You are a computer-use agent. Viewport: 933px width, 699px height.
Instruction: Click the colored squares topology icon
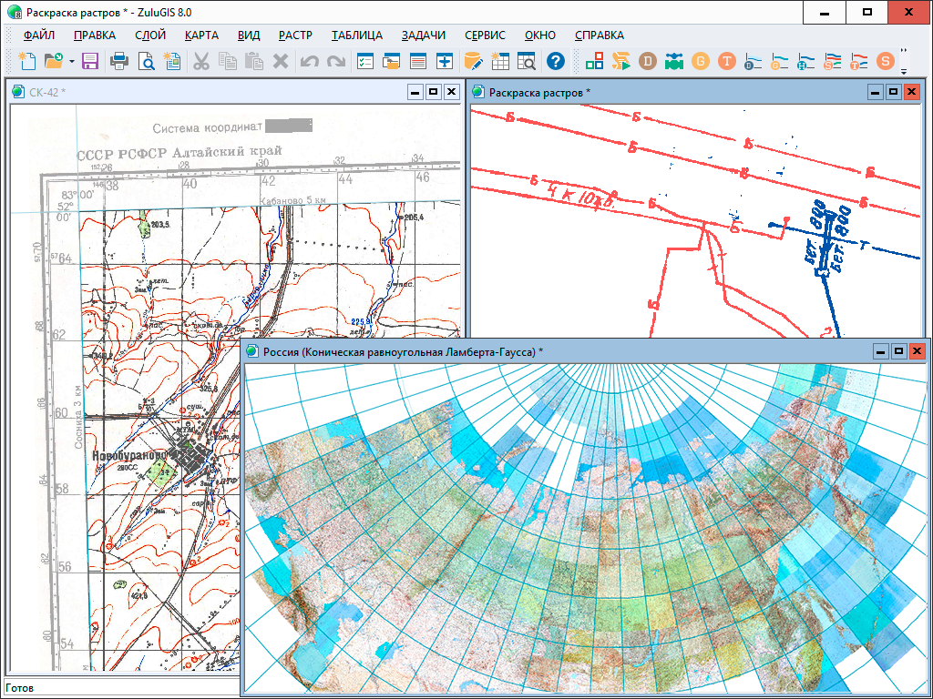(x=595, y=61)
